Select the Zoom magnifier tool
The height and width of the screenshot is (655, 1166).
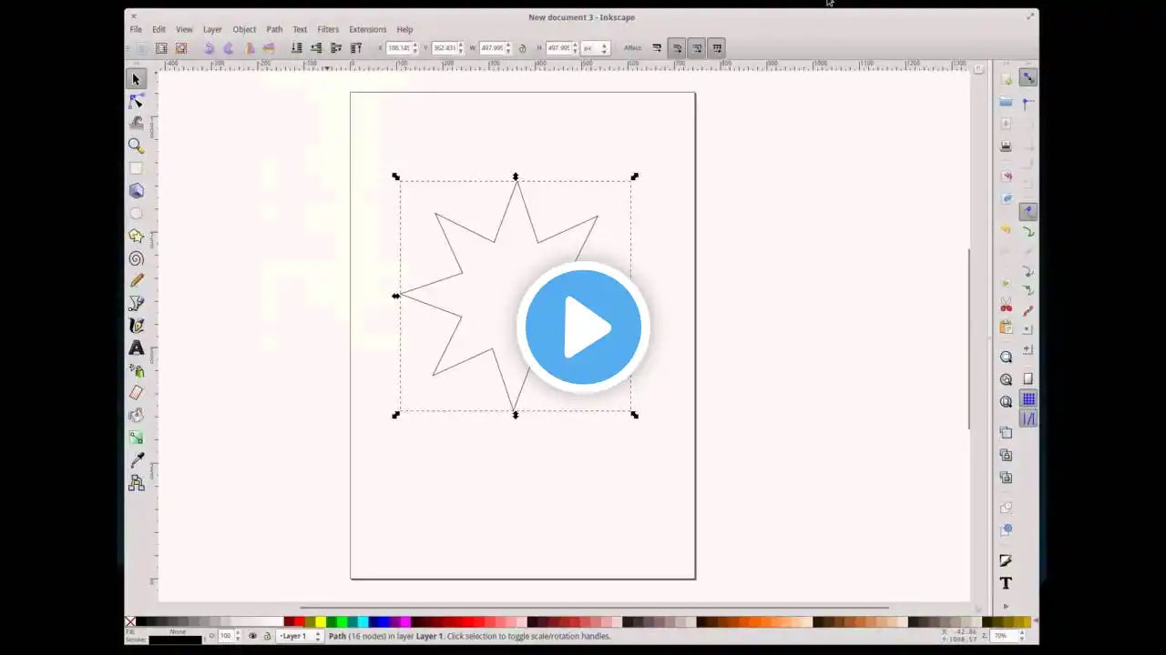click(x=136, y=146)
